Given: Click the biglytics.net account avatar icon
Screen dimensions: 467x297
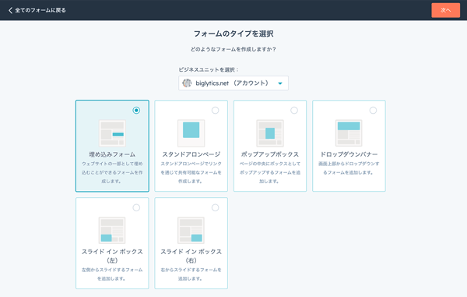Looking at the screenshot, I should (187, 83).
